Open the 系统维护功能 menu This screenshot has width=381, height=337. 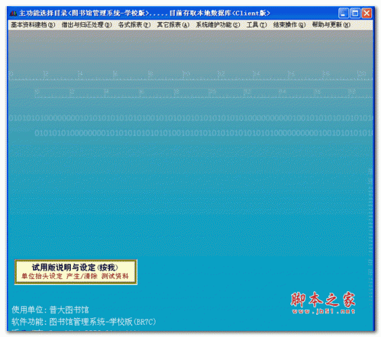pos(218,25)
